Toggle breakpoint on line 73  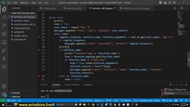(x=39, y=50)
